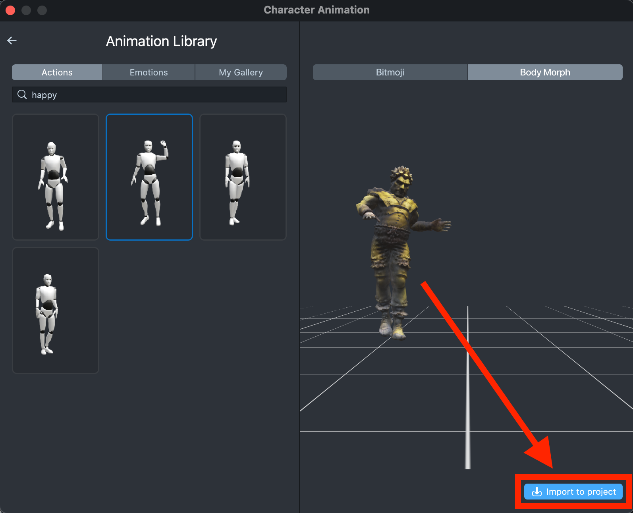This screenshot has width=633, height=513.
Task: Click the Character Animation window title
Action: click(x=316, y=10)
